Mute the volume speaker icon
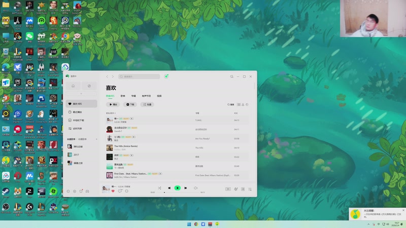Viewport: 406px width, 228px height. coord(195,188)
